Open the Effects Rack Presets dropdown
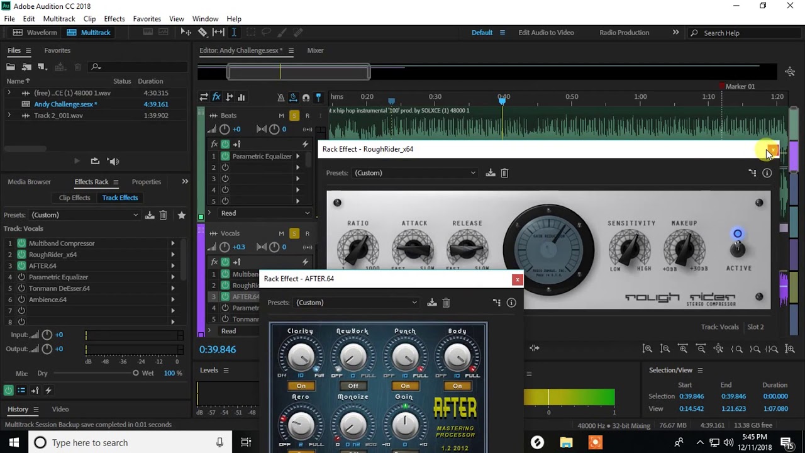Screen dimensions: 805x453 [x=84, y=215]
